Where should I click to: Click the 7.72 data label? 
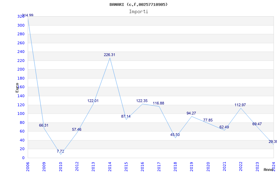(60, 151)
